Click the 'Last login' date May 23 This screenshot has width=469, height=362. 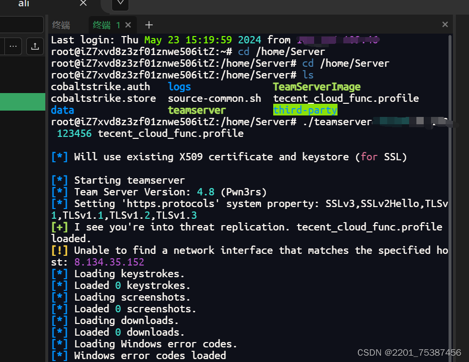(162, 40)
